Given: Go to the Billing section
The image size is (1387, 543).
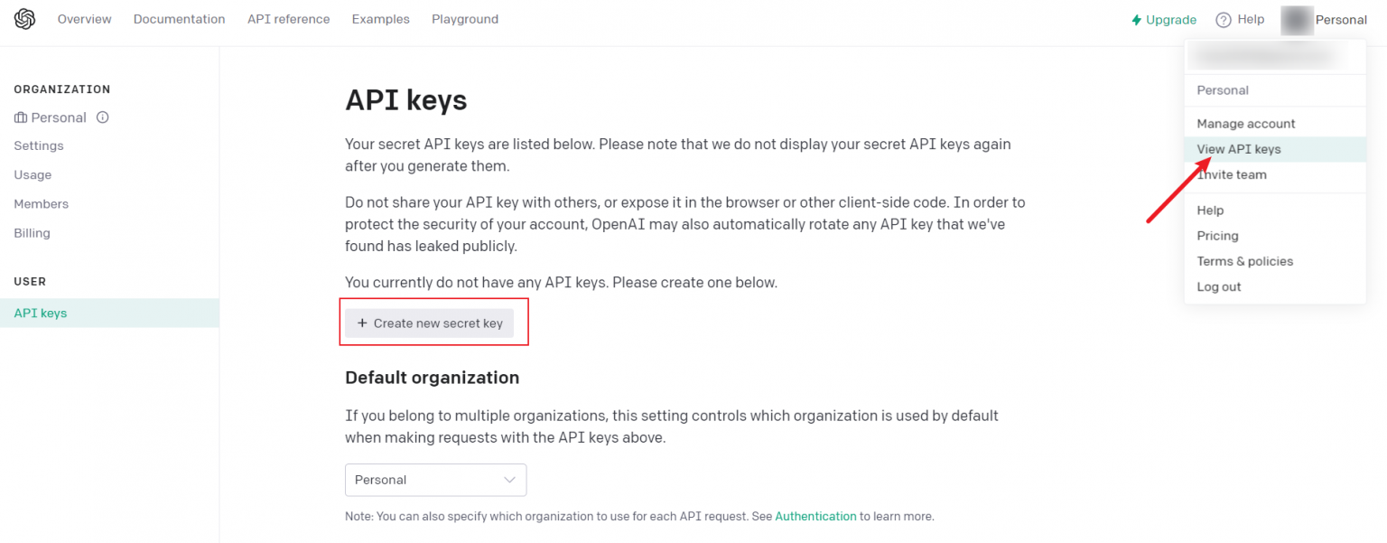Looking at the screenshot, I should pos(32,232).
